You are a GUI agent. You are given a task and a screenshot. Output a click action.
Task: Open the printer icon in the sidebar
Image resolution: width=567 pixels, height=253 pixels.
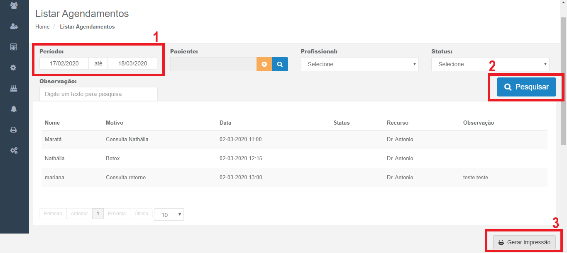pyautogui.click(x=14, y=130)
